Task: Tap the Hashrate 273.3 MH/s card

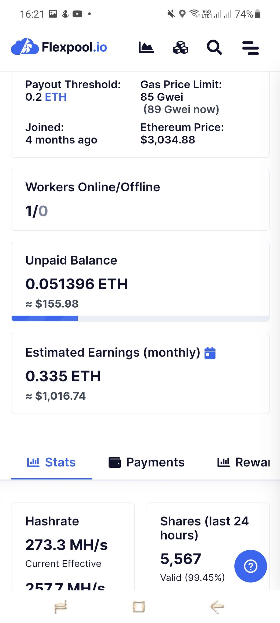Action: tap(73, 545)
